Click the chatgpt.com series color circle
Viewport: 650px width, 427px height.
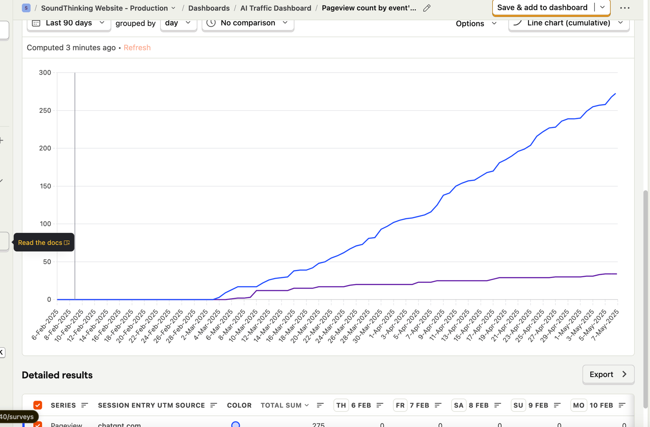click(236, 425)
